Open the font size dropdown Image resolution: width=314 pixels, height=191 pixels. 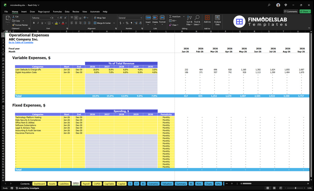click(x=58, y=18)
